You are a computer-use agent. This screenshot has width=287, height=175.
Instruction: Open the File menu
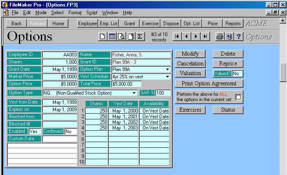tap(15, 13)
